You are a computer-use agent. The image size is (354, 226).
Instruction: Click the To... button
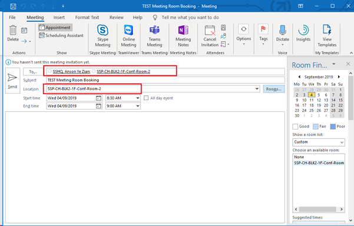point(33,72)
